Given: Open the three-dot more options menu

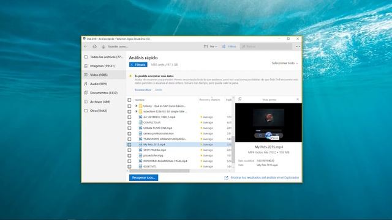Looking at the screenshot, I should point(298,46).
